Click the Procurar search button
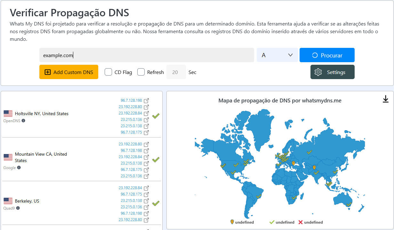The height and width of the screenshot is (230, 394). pos(327,55)
